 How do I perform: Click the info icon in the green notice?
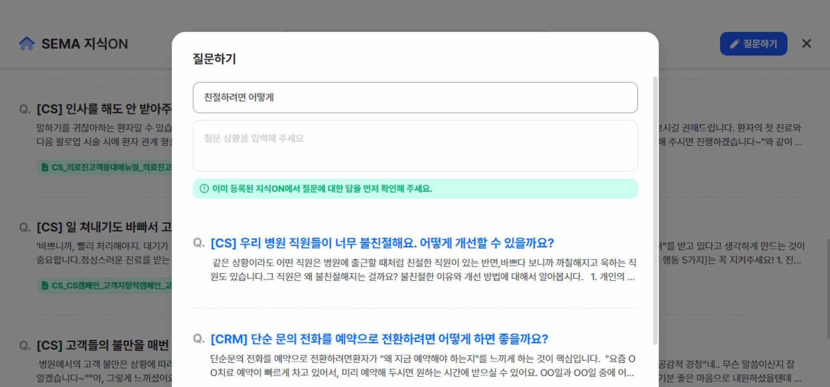pos(204,189)
